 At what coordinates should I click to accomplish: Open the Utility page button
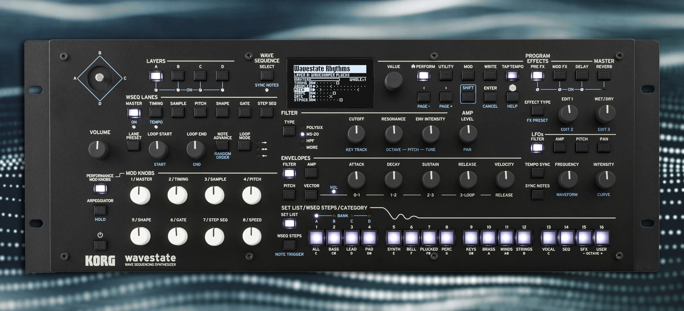pos(446,75)
